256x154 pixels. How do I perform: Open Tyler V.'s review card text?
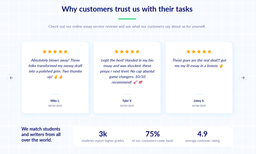tap(127, 71)
